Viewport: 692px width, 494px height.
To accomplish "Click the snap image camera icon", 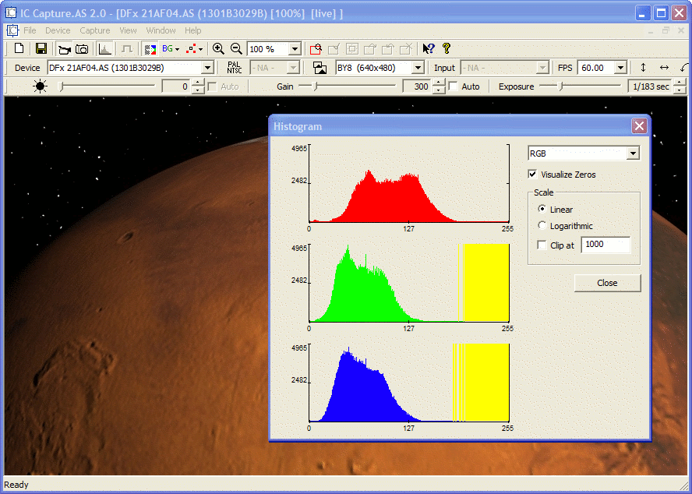I will point(82,49).
